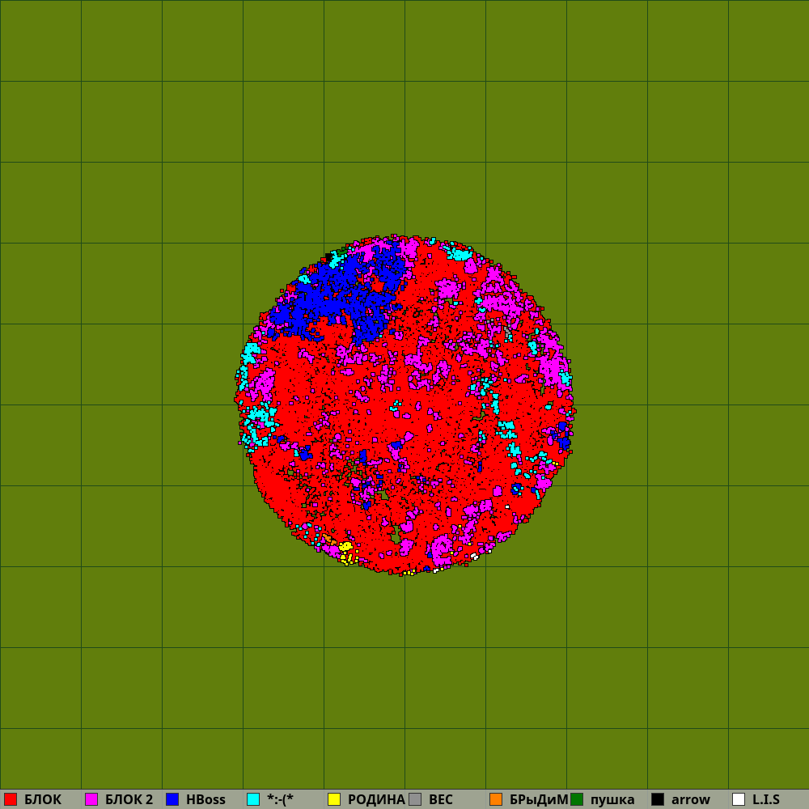Click the orange БРыДиМ legend swatch

[496, 799]
